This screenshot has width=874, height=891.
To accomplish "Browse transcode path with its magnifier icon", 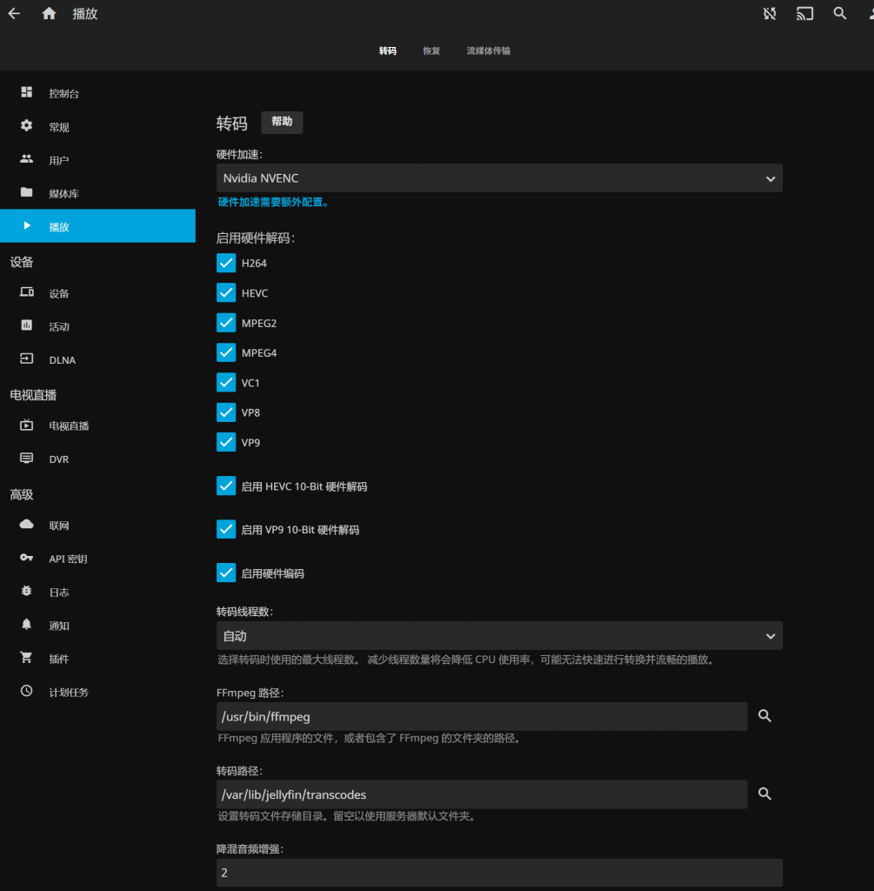I will tap(764, 794).
